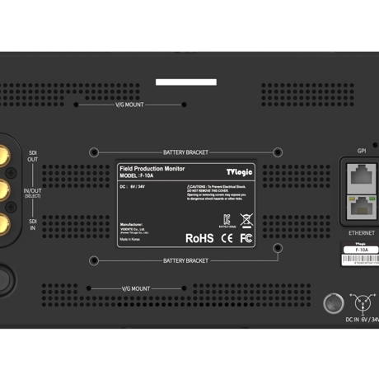
Task: Click the lower BATTERY BRACKET label
Action: coord(185,260)
